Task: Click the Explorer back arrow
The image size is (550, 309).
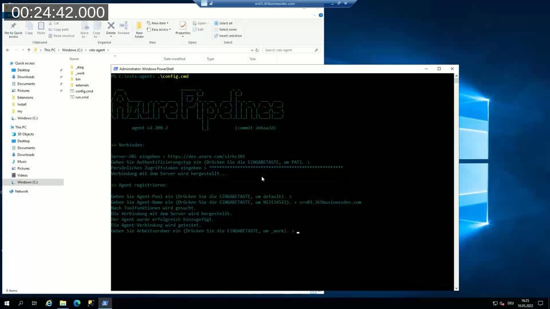Action: click(7, 50)
